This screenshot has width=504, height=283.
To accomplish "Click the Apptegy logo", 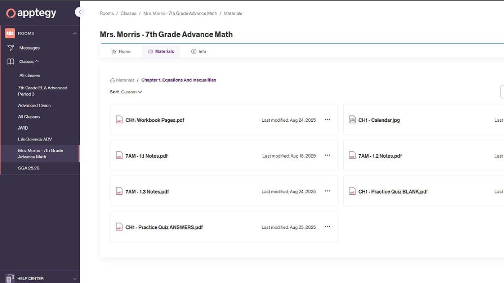I will (31, 13).
